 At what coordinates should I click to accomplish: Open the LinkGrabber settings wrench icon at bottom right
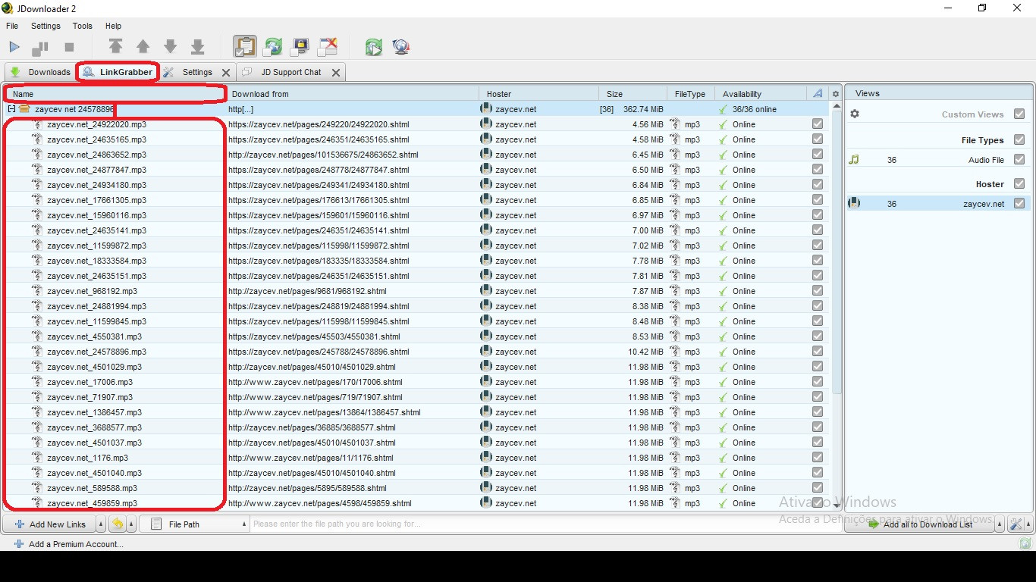[1016, 524]
